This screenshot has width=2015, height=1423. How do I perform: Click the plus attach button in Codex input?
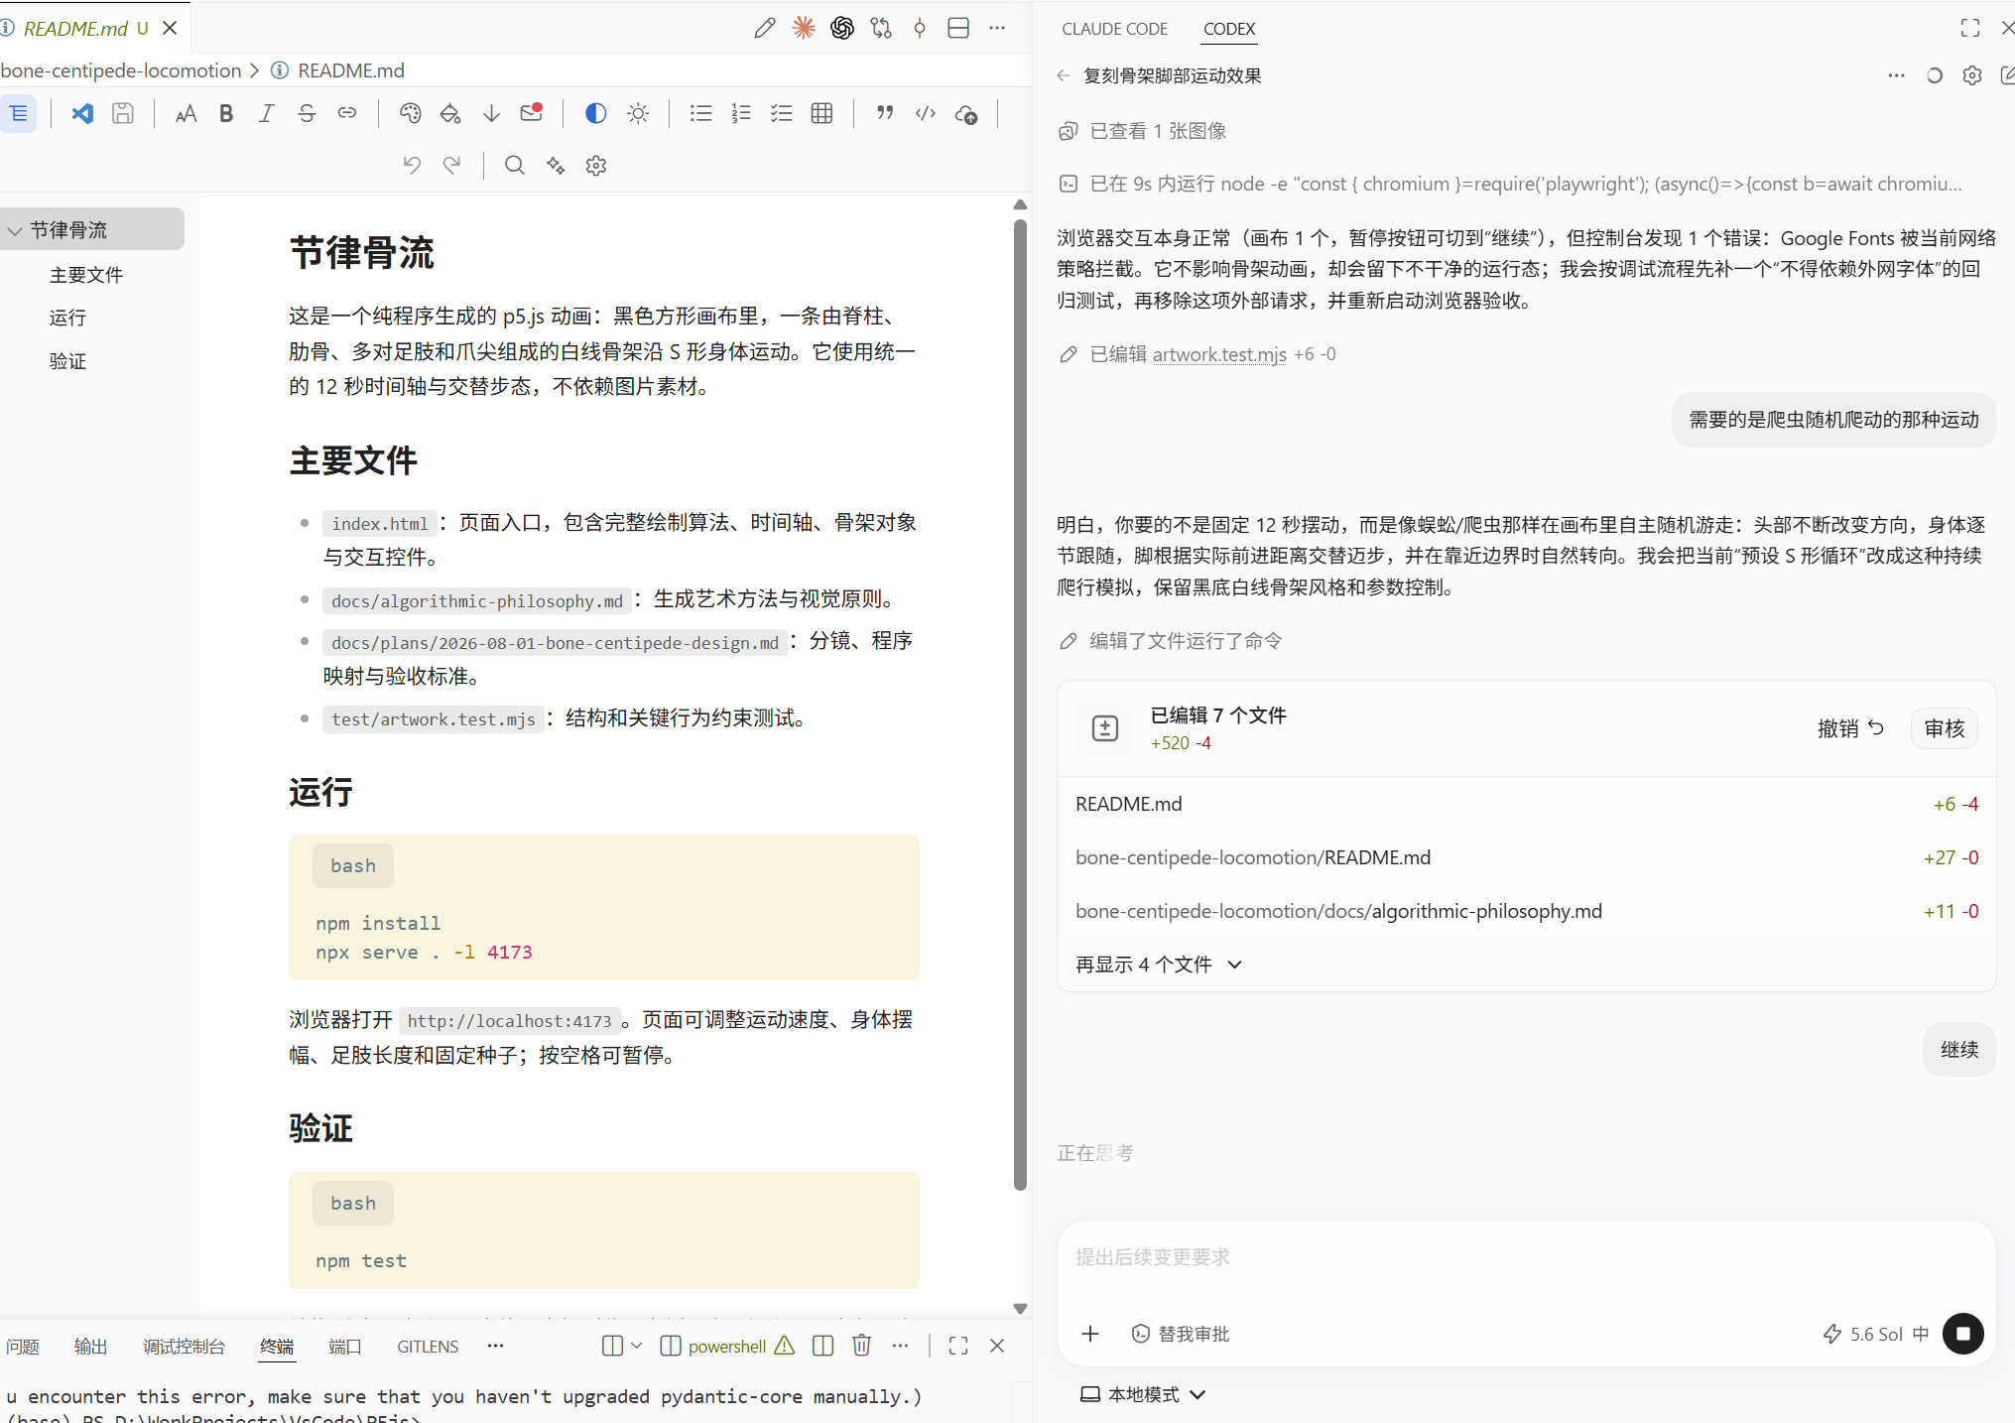1090,1334
